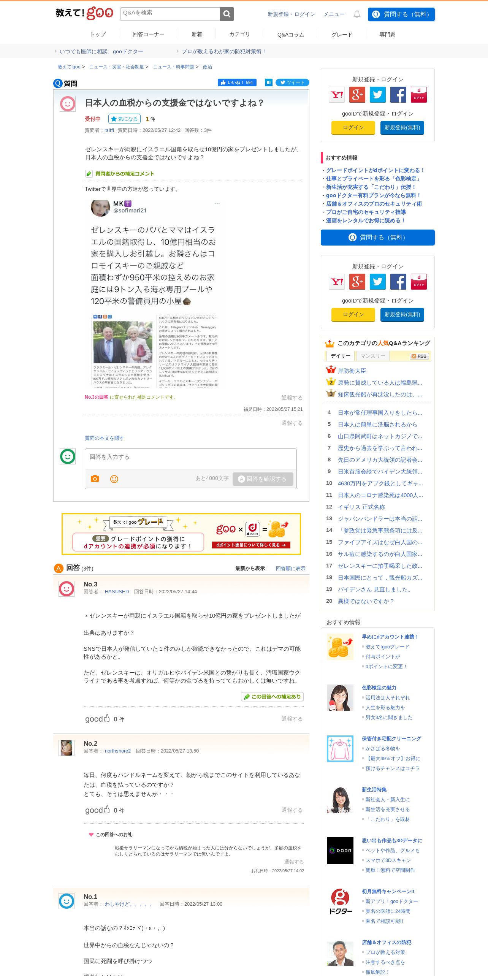This screenshot has height=976, width=488.
Task: Open the notification bell
Action: point(357,14)
